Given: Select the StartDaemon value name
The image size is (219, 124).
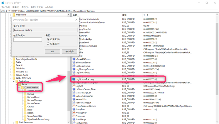Looking at the screenshot, I should click(82, 123).
